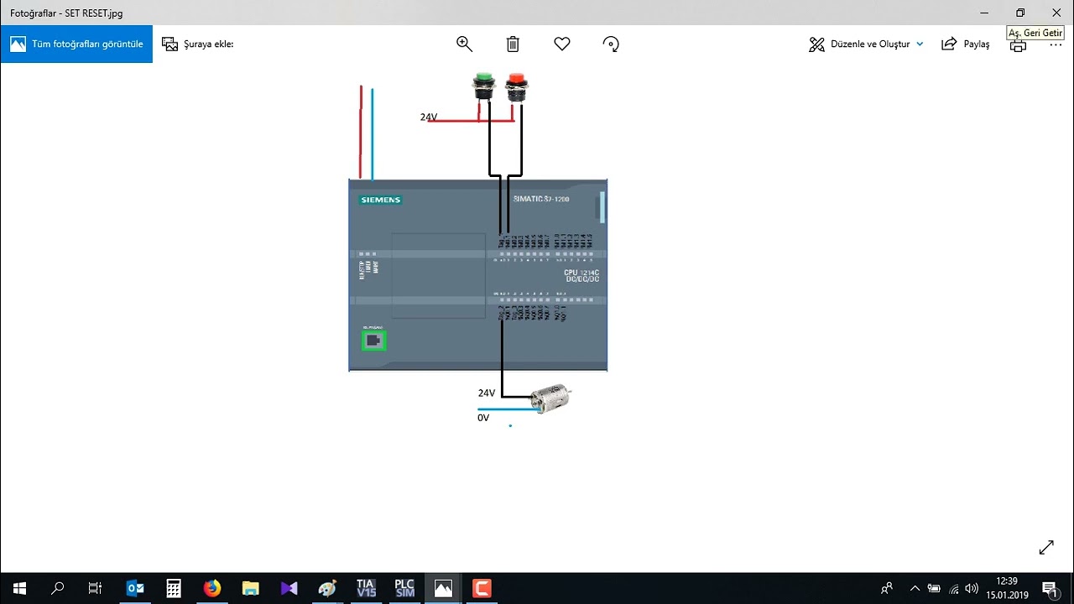This screenshot has width=1074, height=604.
Task: Open TIA V15 from the taskbar
Action: click(366, 588)
